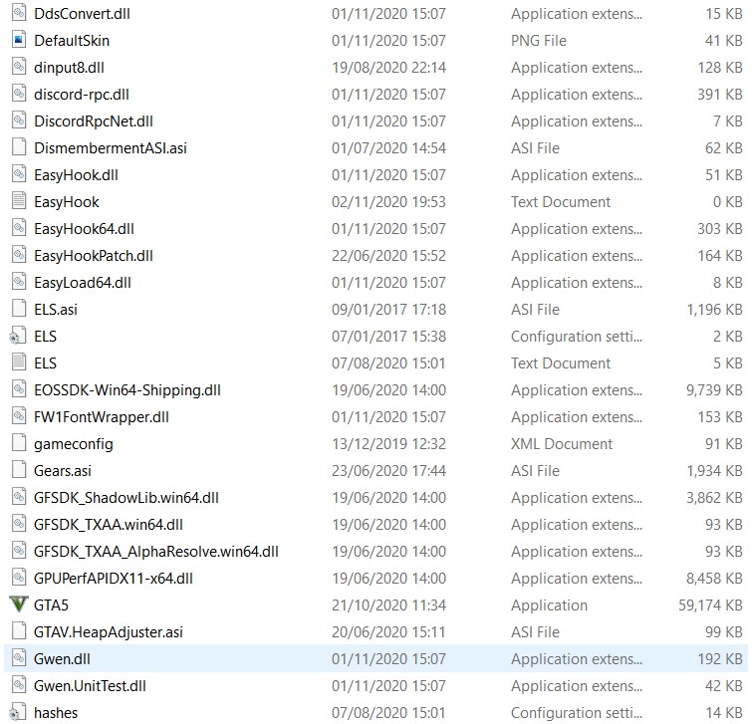This screenshot has width=754, height=724.
Task: Click the hashes configuration settings icon
Action: (x=18, y=712)
